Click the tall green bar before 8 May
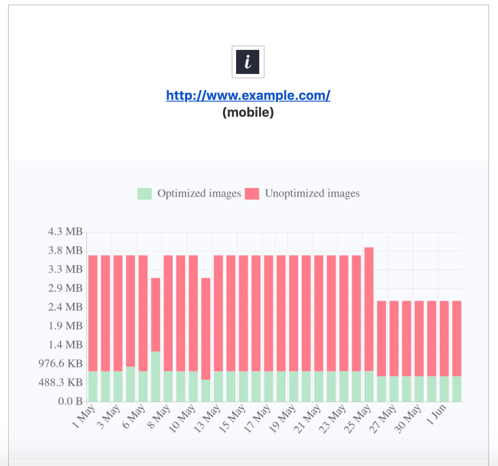 (155, 376)
